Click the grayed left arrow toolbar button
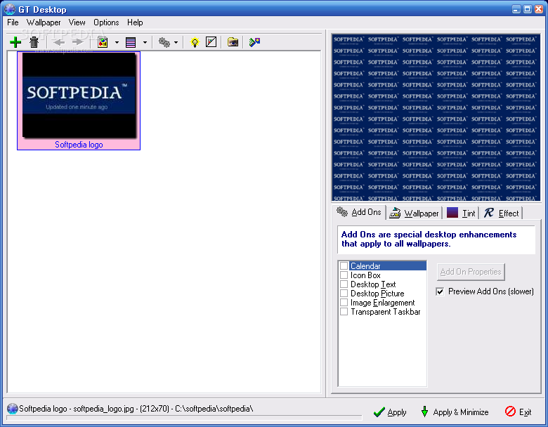This screenshot has height=427, width=548. pos(59,42)
